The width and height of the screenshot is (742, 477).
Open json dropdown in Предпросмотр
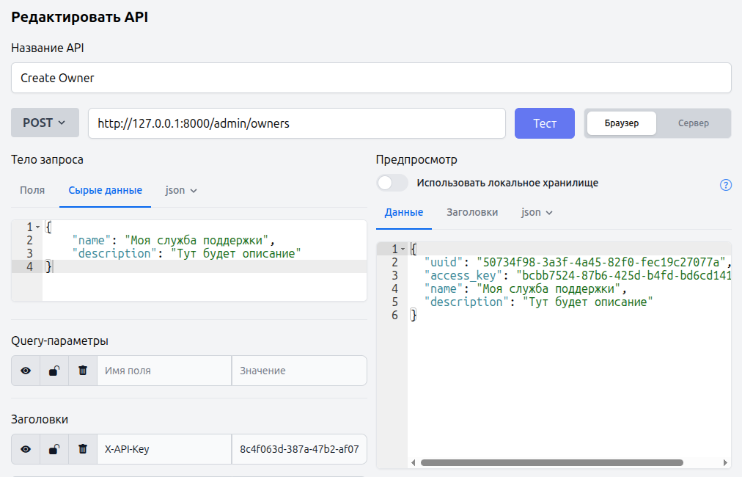tap(537, 212)
